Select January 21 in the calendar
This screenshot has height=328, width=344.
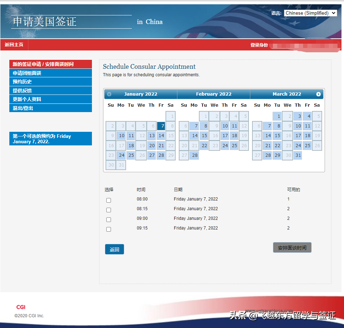(x=161, y=145)
